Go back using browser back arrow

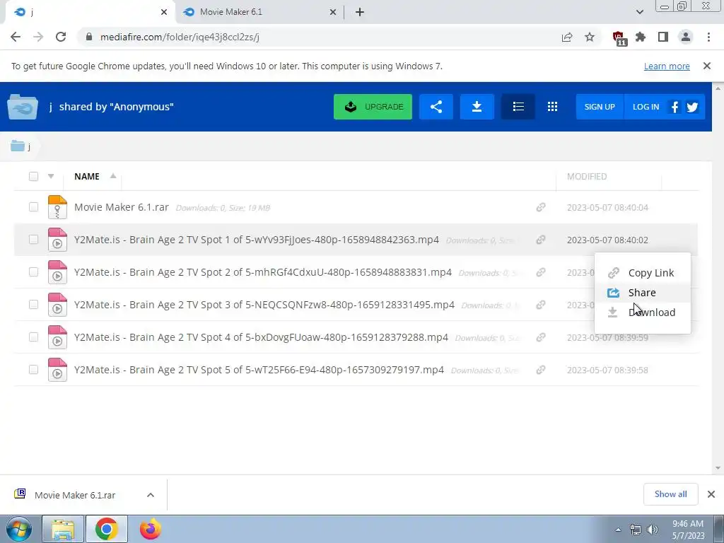[16, 37]
